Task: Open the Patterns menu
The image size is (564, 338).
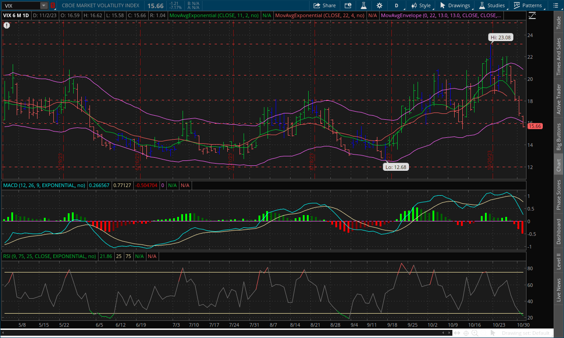Action: point(528,5)
